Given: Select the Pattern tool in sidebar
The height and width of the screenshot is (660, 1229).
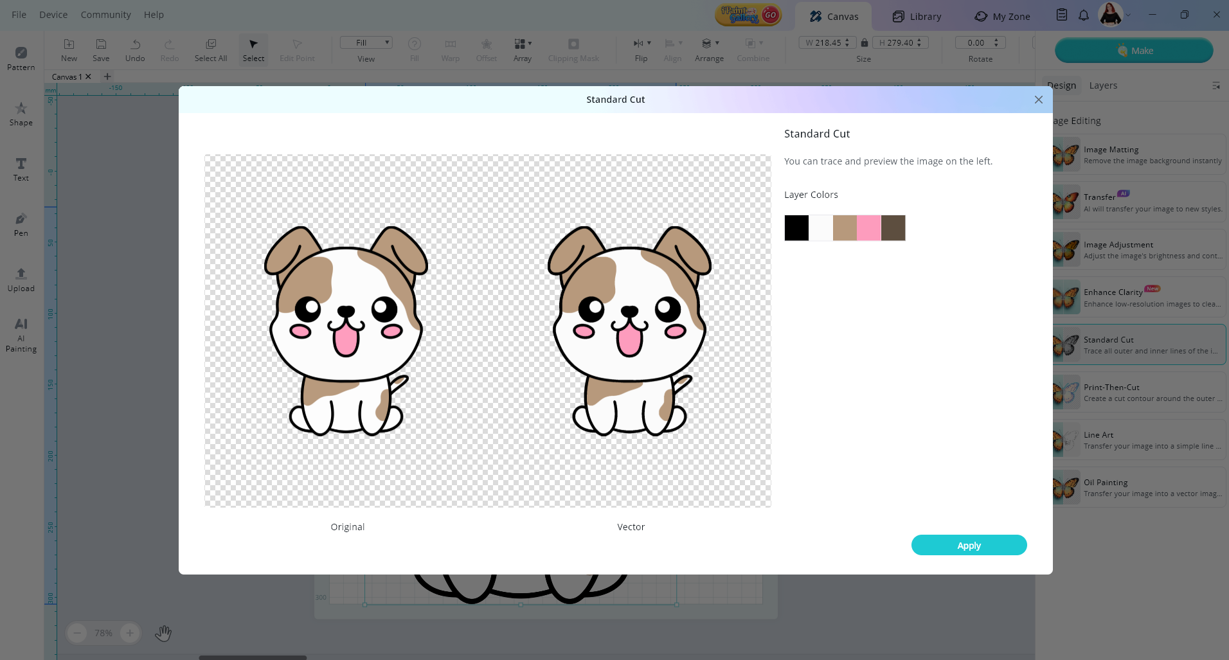Looking at the screenshot, I should tap(21, 58).
